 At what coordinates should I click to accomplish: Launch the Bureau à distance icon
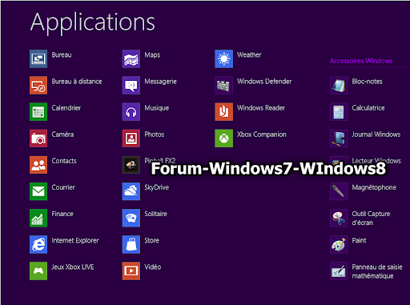tap(38, 85)
